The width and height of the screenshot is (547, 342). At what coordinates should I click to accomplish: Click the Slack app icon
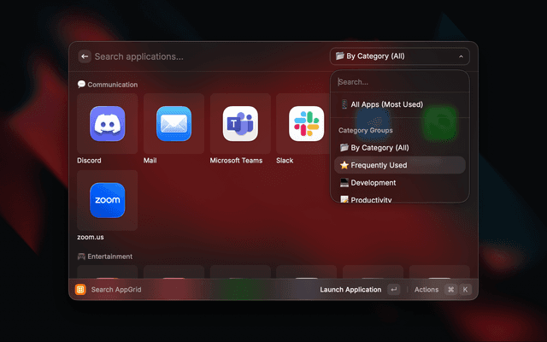click(305, 124)
